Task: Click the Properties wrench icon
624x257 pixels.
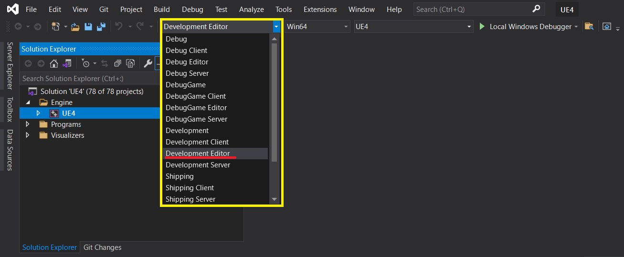Action: (x=148, y=63)
